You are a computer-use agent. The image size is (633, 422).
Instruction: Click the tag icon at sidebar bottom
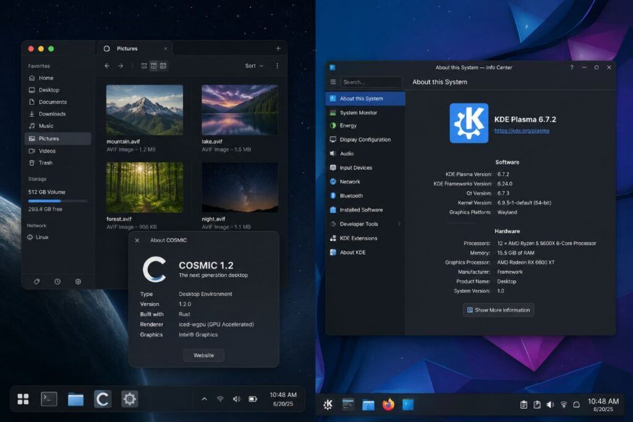tap(36, 282)
